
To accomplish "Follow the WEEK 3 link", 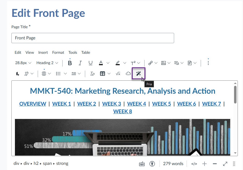I will [x=111, y=104].
